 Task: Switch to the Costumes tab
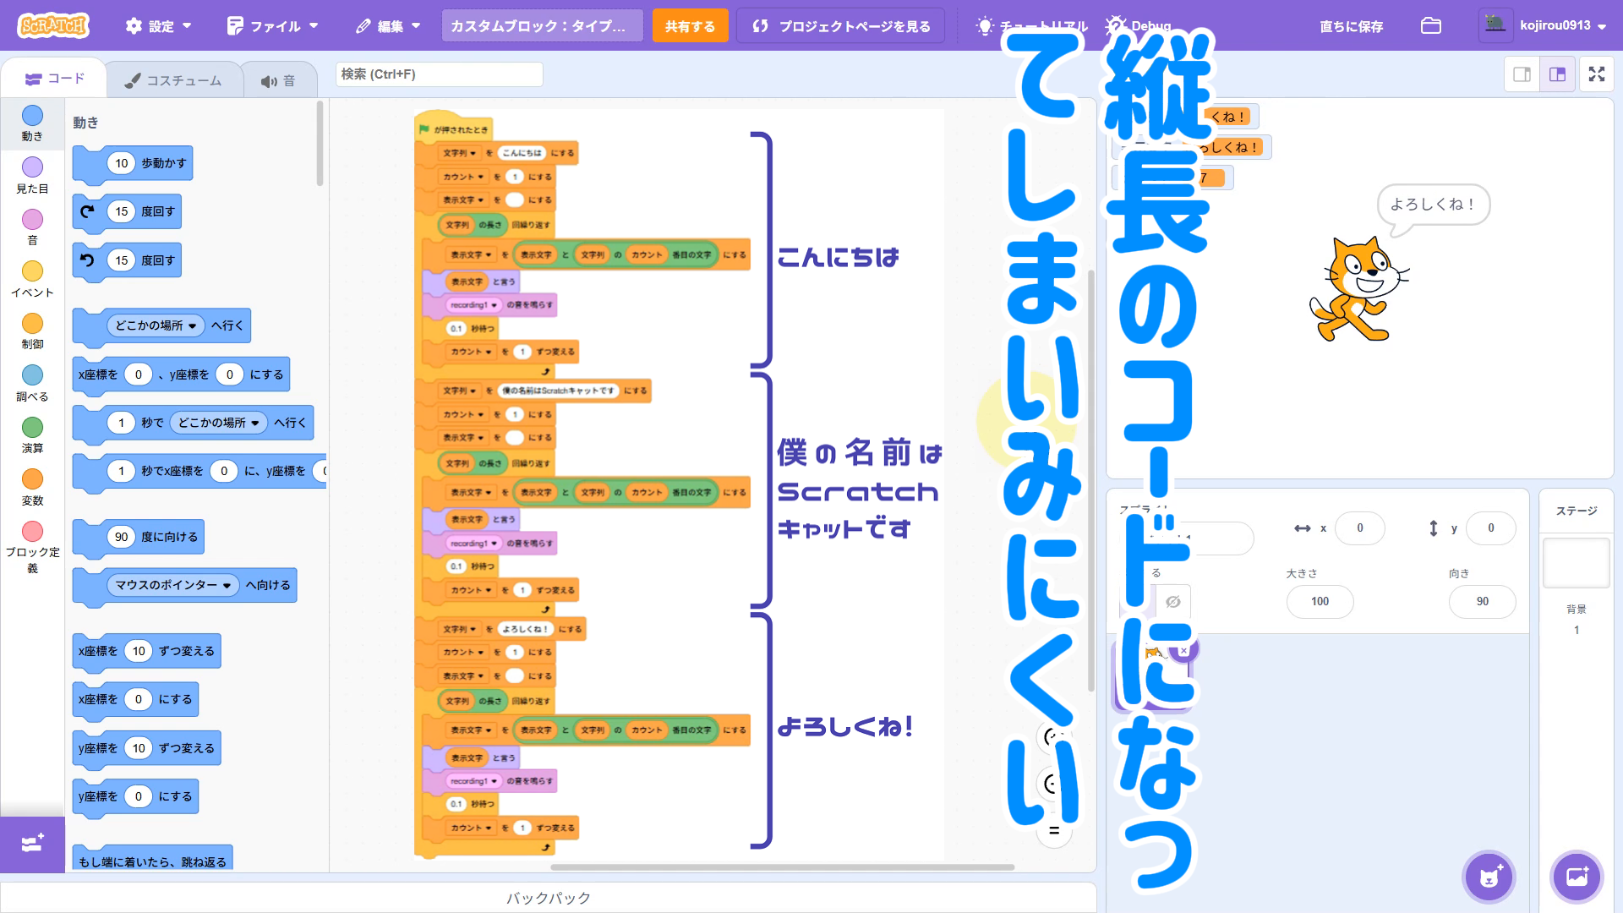[x=173, y=80]
